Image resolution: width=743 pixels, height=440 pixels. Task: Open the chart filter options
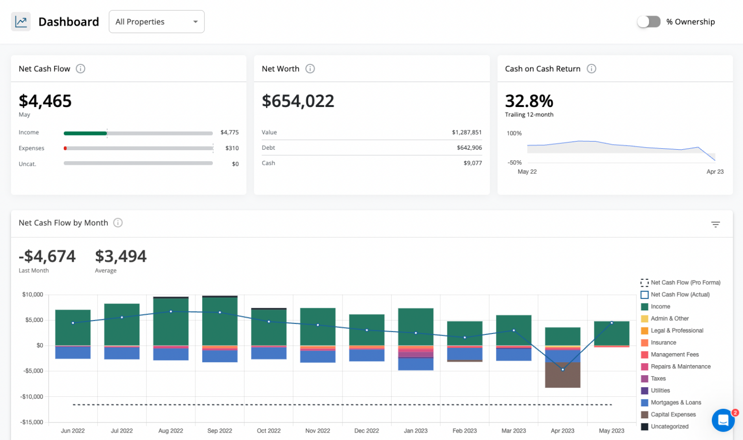(715, 225)
